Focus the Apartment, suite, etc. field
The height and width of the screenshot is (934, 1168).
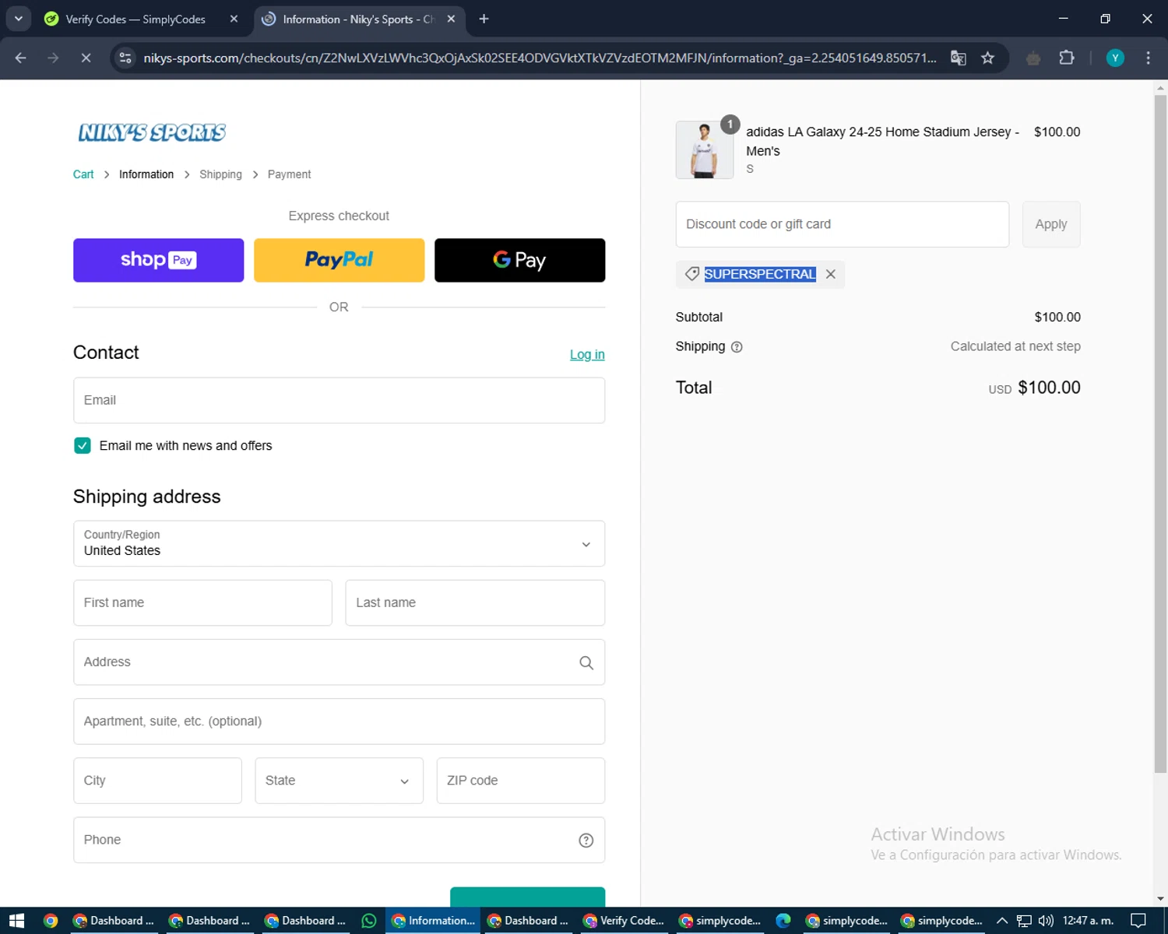(339, 722)
